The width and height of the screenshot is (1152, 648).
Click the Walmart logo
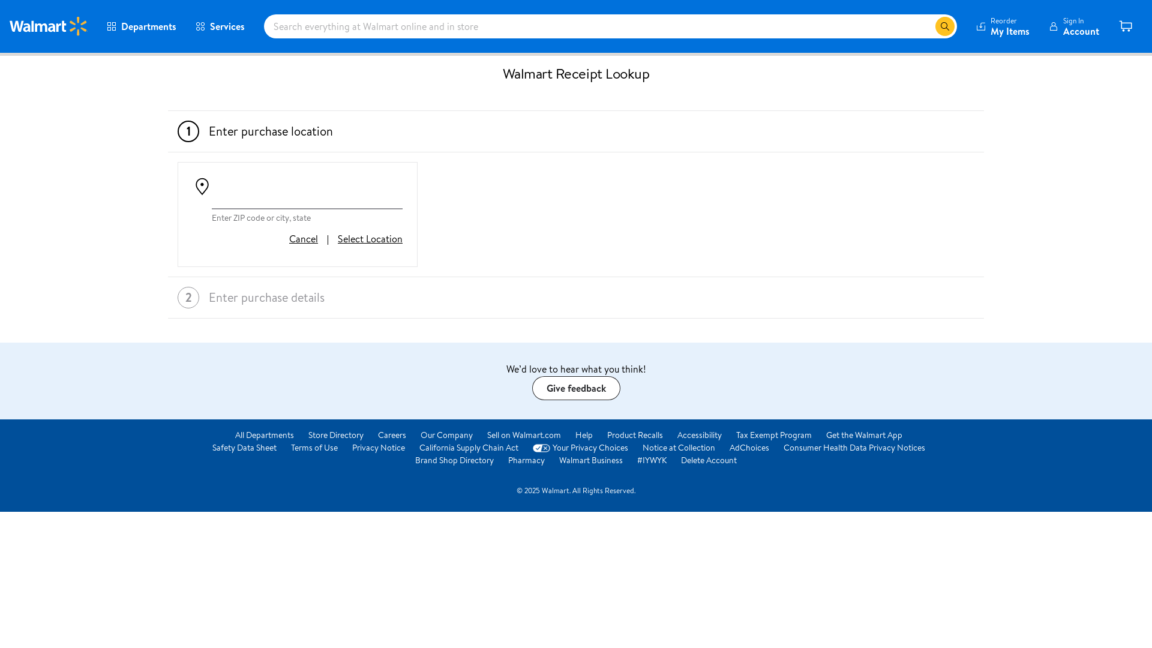(48, 26)
